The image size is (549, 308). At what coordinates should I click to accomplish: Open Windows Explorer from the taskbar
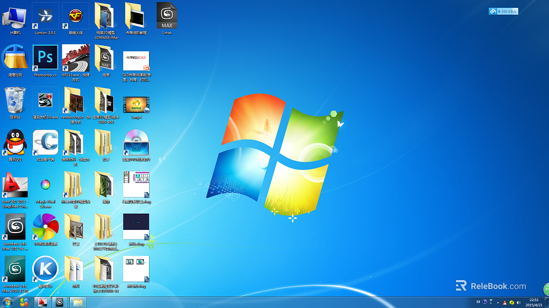point(78,302)
